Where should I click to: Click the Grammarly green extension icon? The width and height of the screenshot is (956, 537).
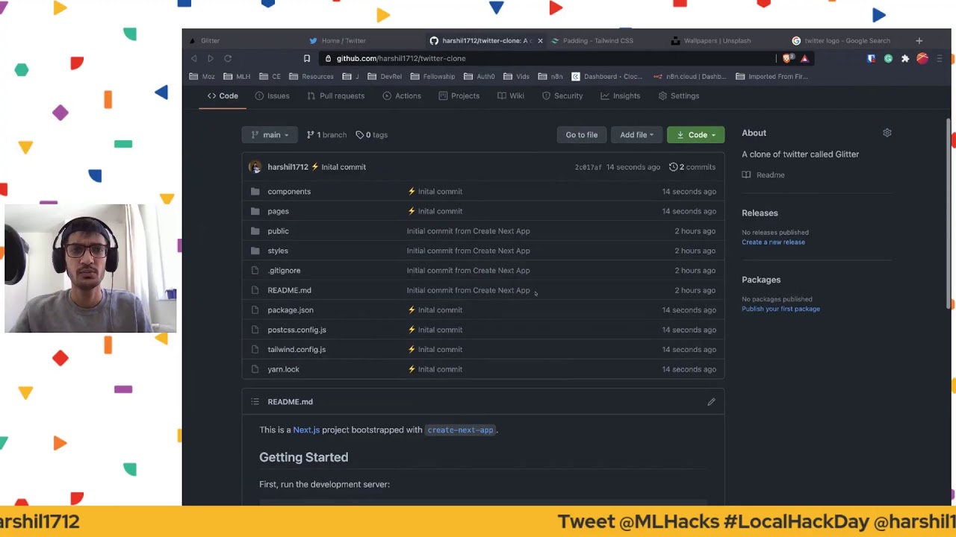point(888,58)
